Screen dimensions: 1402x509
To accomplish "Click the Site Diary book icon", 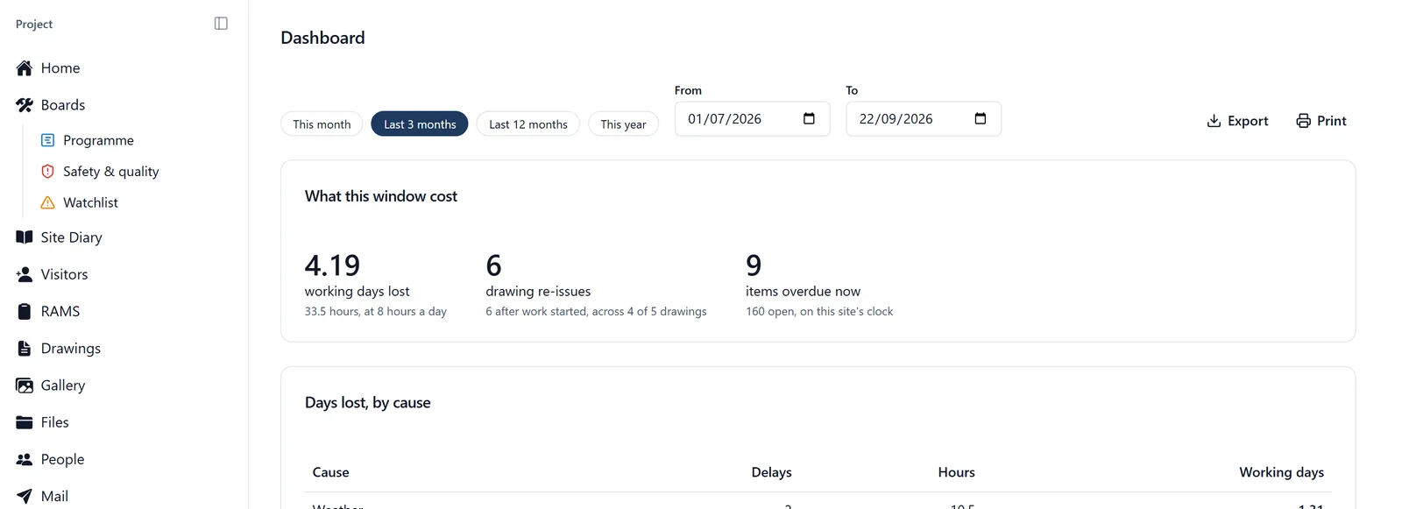I will (x=25, y=237).
